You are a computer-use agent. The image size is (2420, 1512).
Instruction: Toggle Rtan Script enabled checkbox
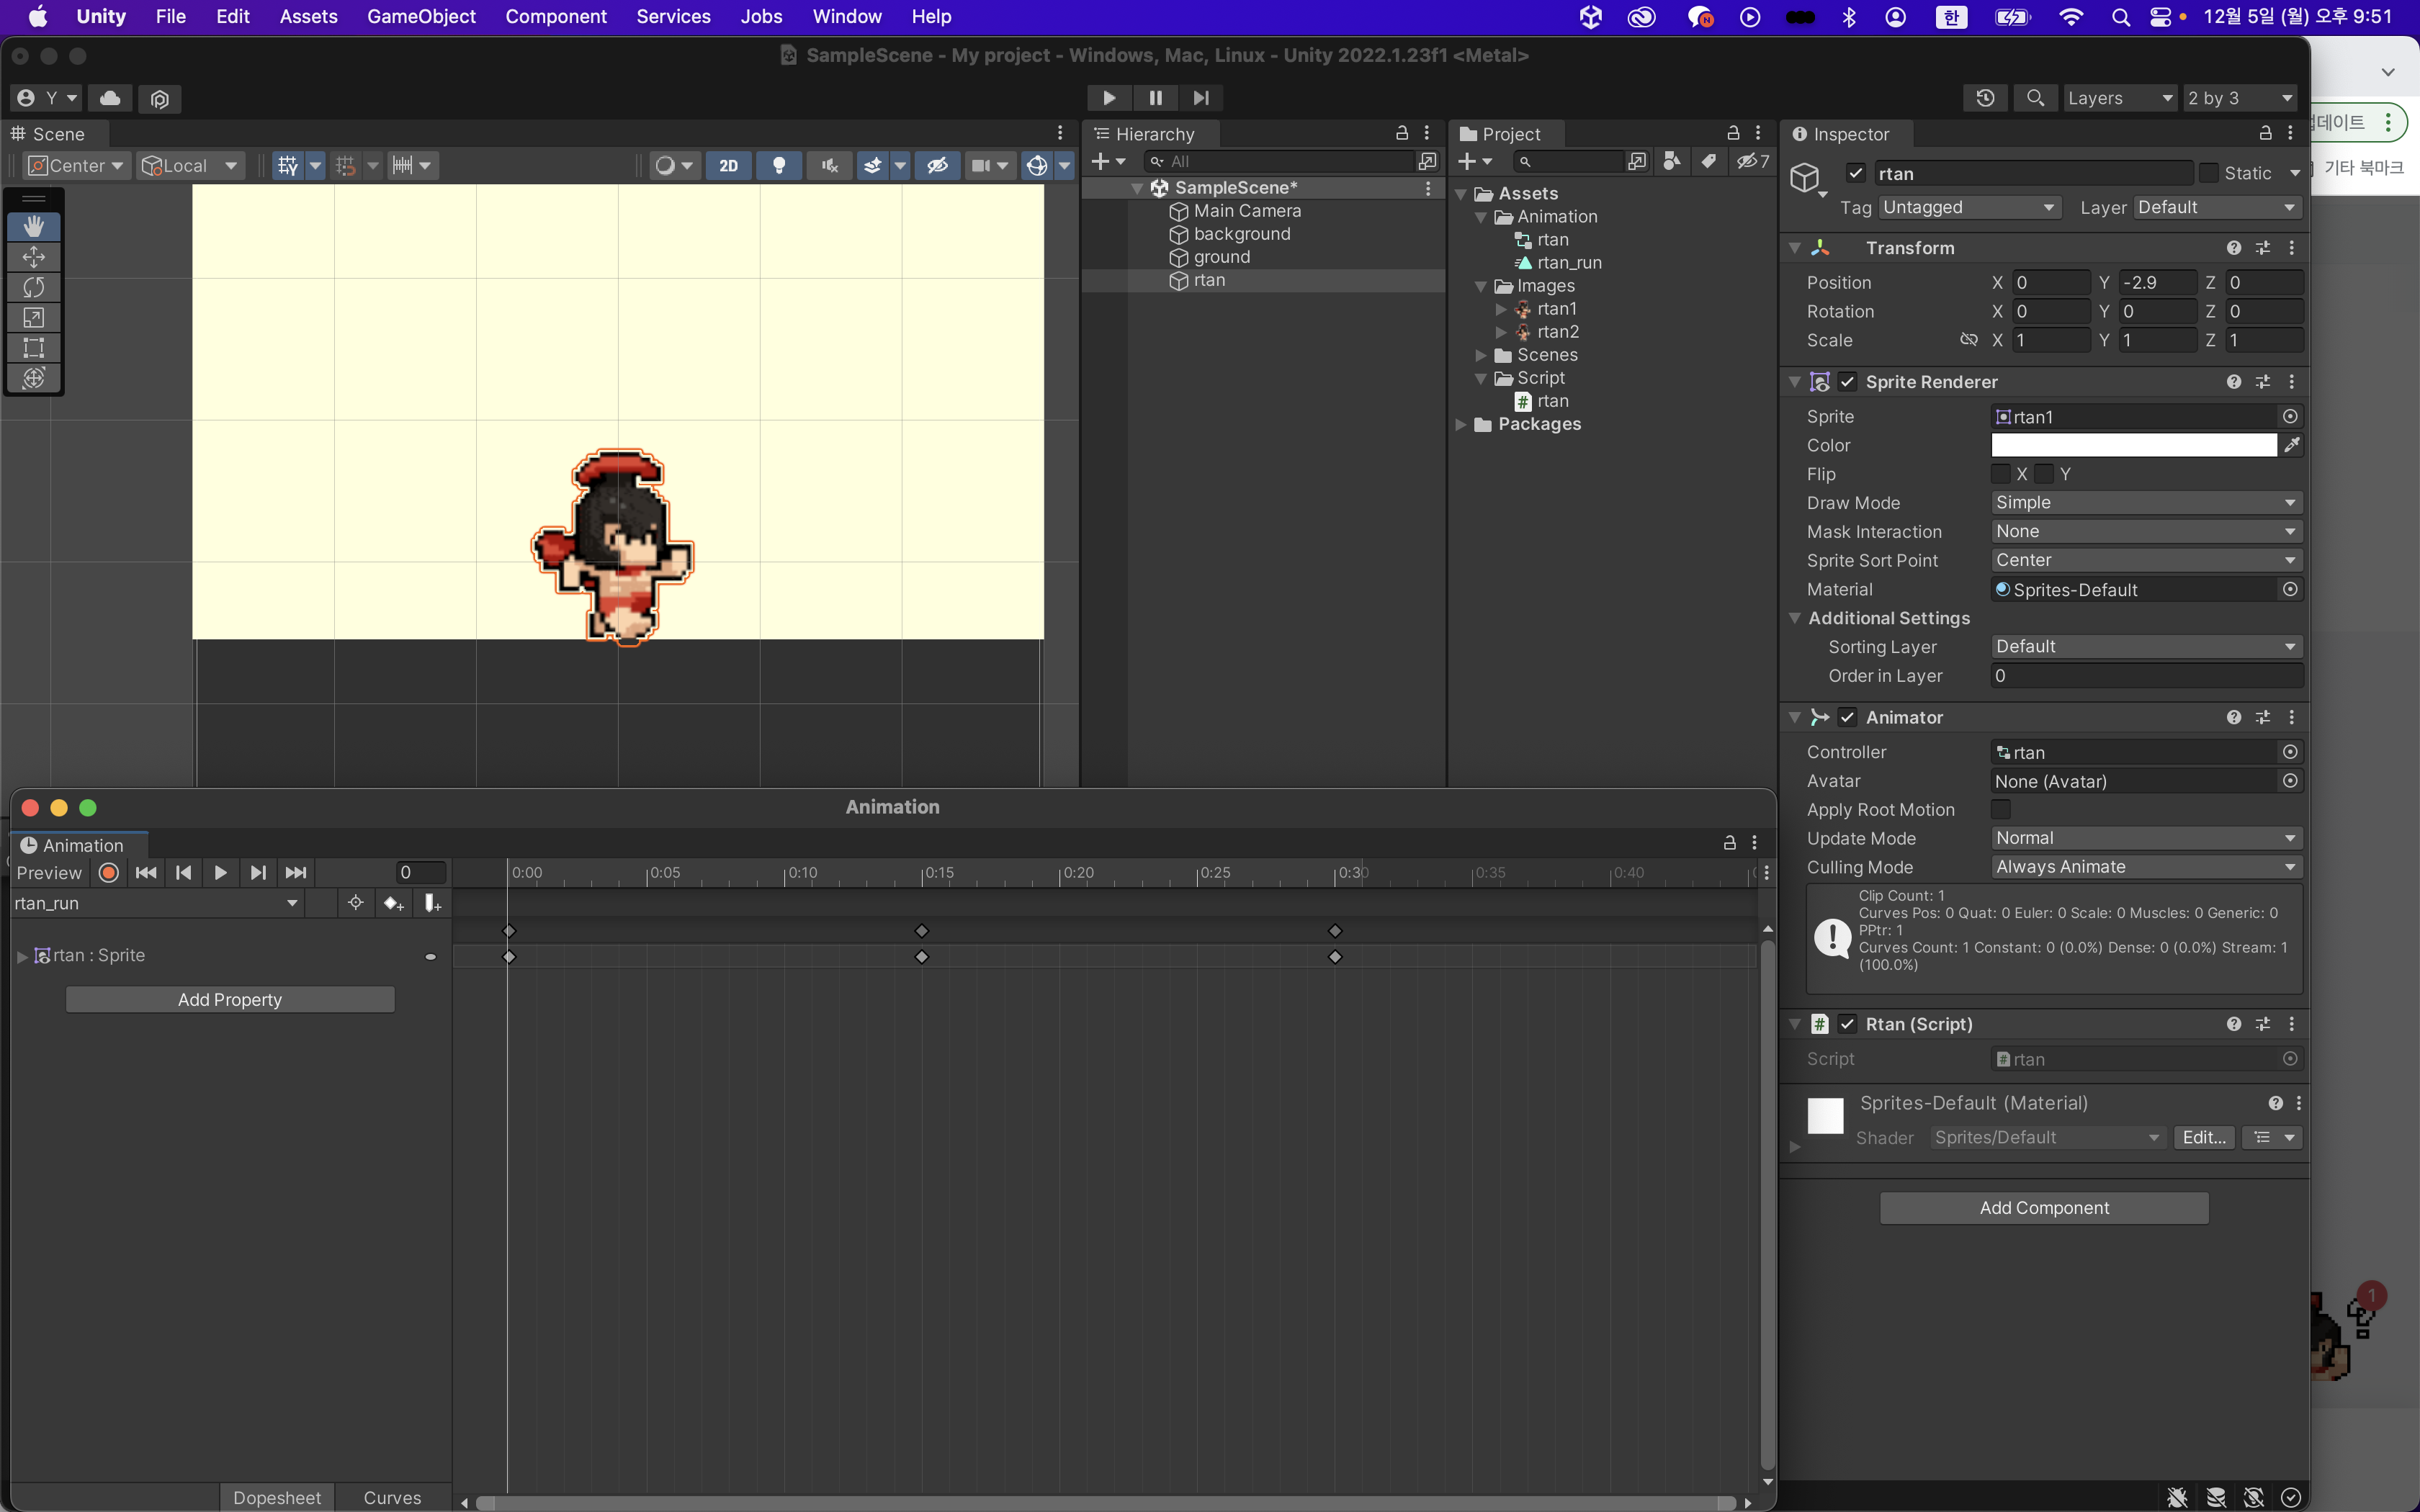(x=1848, y=1024)
